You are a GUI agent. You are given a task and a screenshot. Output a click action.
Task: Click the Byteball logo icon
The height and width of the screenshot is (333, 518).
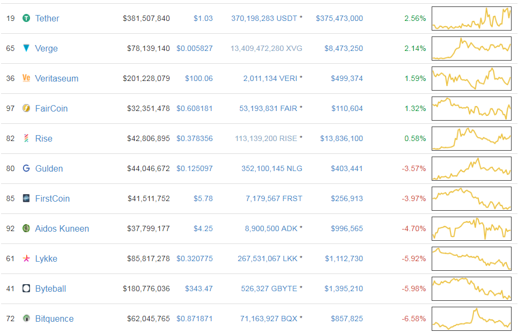26,288
